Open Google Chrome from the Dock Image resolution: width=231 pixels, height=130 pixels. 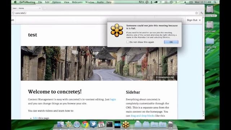click(85, 125)
